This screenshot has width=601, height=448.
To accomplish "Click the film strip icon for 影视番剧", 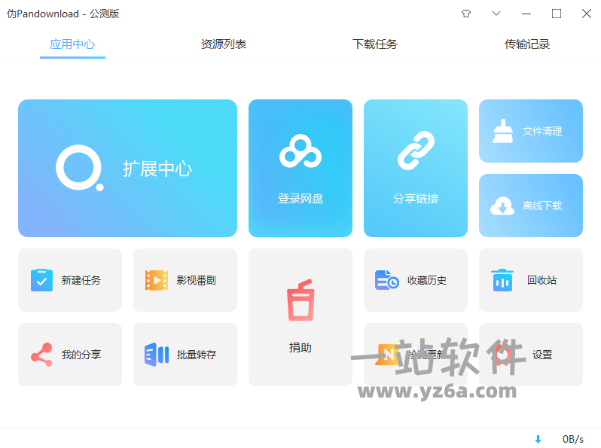I will point(157,280).
